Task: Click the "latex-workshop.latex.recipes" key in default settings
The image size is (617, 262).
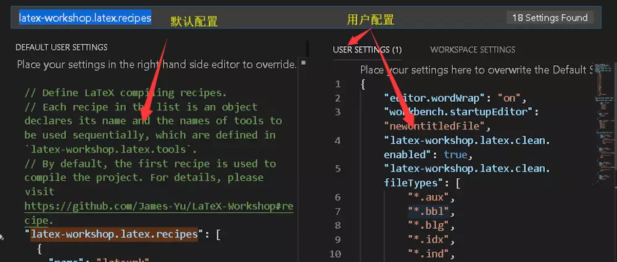Action: (114, 234)
